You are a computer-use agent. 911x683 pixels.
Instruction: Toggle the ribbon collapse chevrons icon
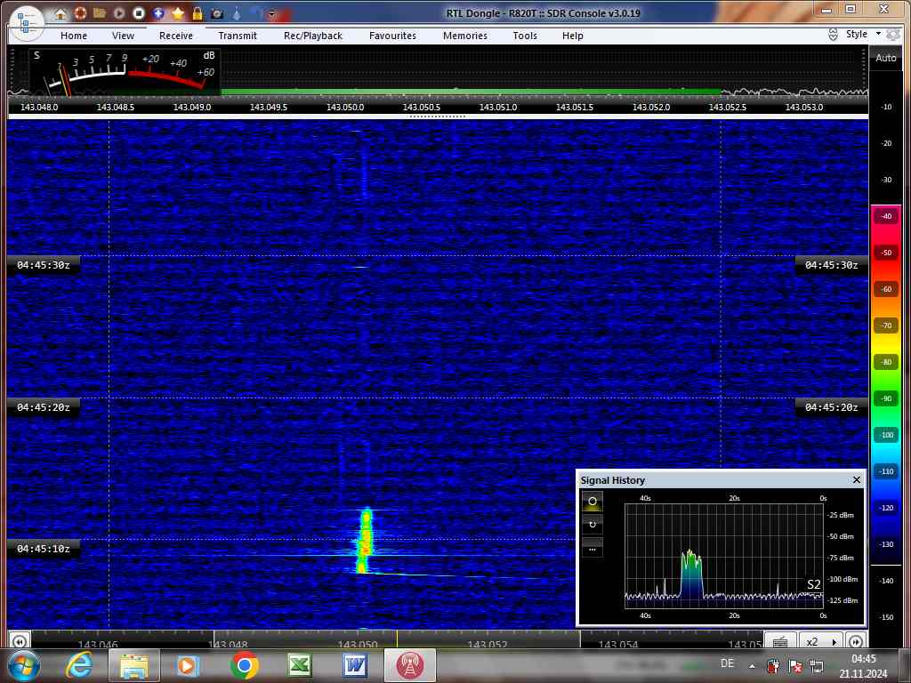(x=833, y=35)
